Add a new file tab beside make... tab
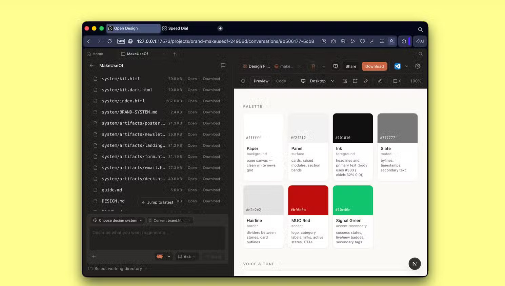The image size is (505, 286). pos(324,66)
